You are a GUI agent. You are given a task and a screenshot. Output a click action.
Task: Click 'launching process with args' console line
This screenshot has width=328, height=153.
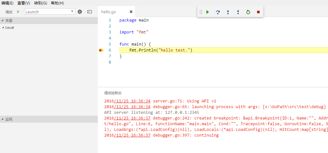(215, 107)
